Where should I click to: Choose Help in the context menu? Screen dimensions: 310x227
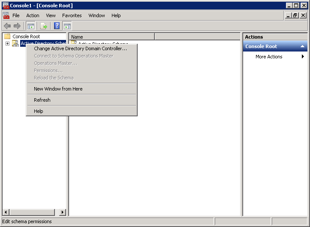81,111
